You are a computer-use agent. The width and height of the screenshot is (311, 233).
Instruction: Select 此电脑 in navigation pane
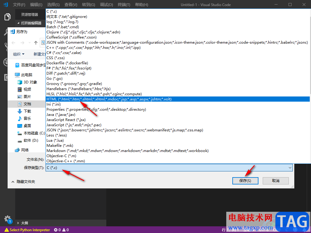point(24,75)
